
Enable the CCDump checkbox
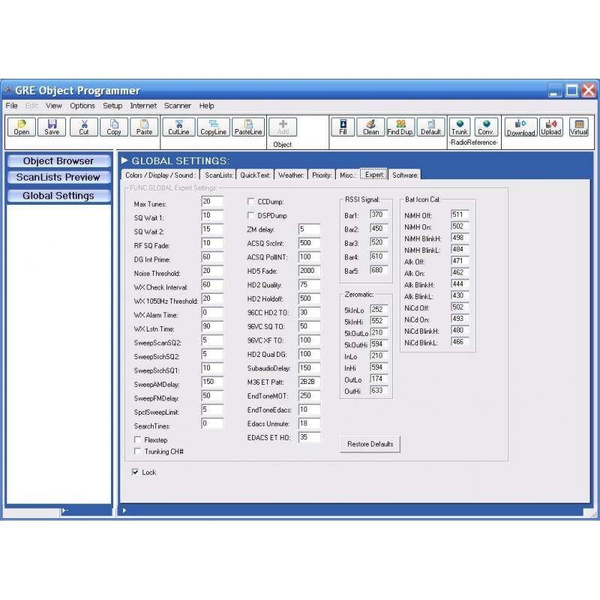[x=252, y=201]
